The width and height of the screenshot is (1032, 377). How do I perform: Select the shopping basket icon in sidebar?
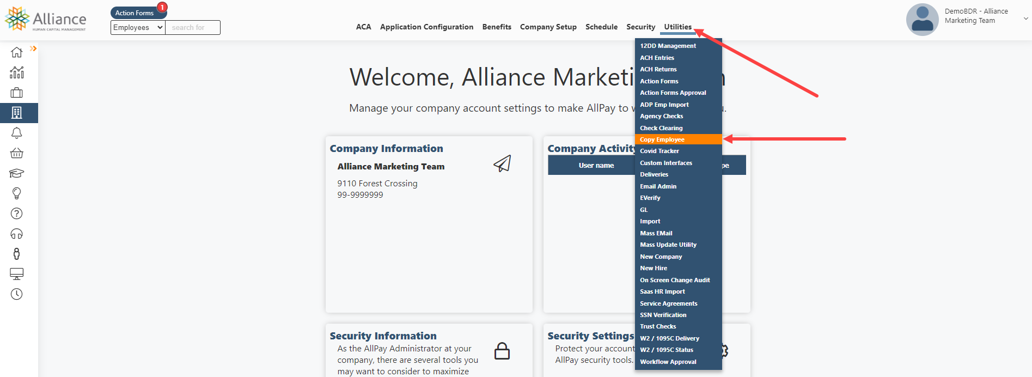(x=17, y=153)
